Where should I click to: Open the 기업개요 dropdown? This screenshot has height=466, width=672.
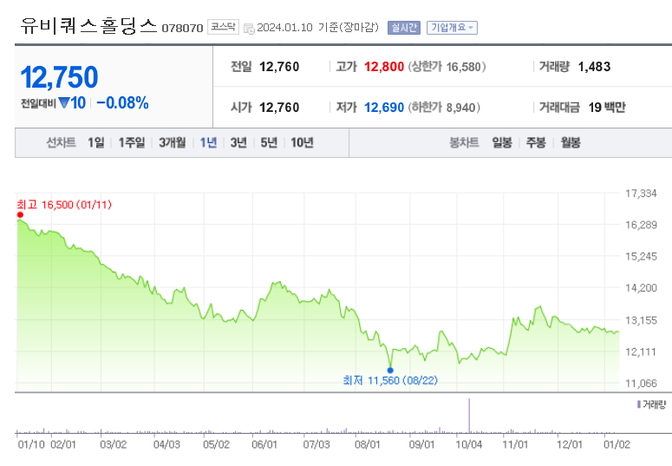point(452,28)
